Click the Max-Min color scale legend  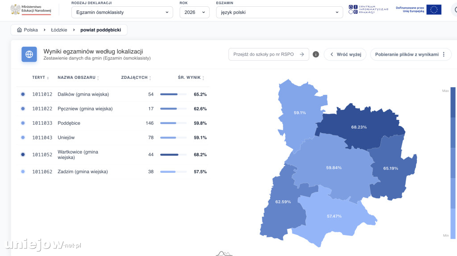pos(453,163)
